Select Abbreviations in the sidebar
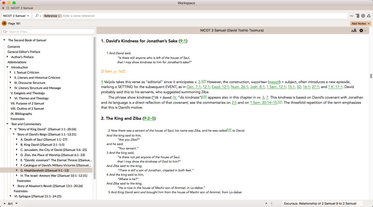 click(17, 62)
